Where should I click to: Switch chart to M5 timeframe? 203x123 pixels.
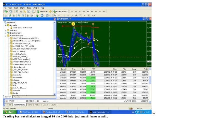pyautogui.click(x=76, y=11)
